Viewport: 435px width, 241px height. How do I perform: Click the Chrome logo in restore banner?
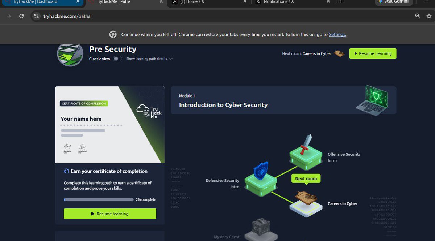[113, 34]
